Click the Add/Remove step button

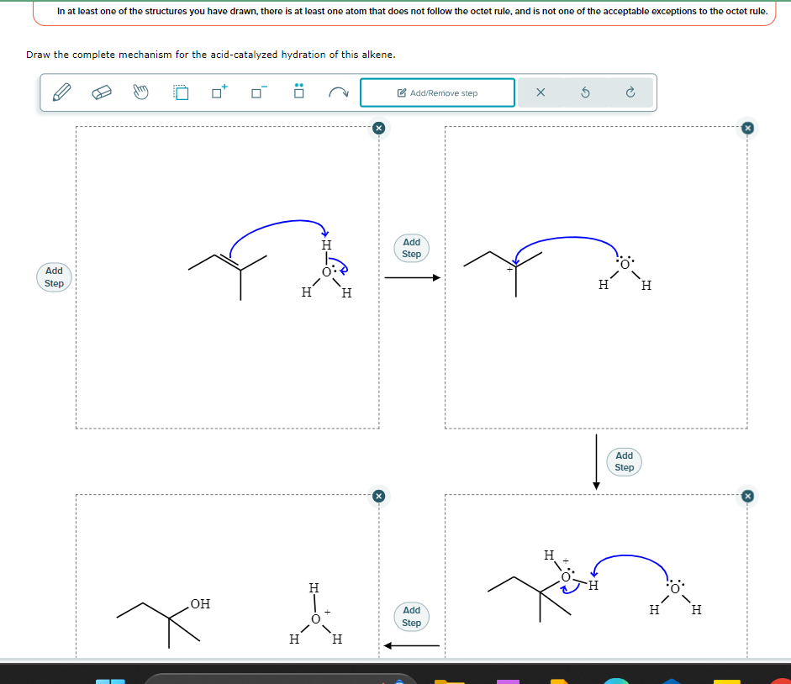tap(437, 92)
